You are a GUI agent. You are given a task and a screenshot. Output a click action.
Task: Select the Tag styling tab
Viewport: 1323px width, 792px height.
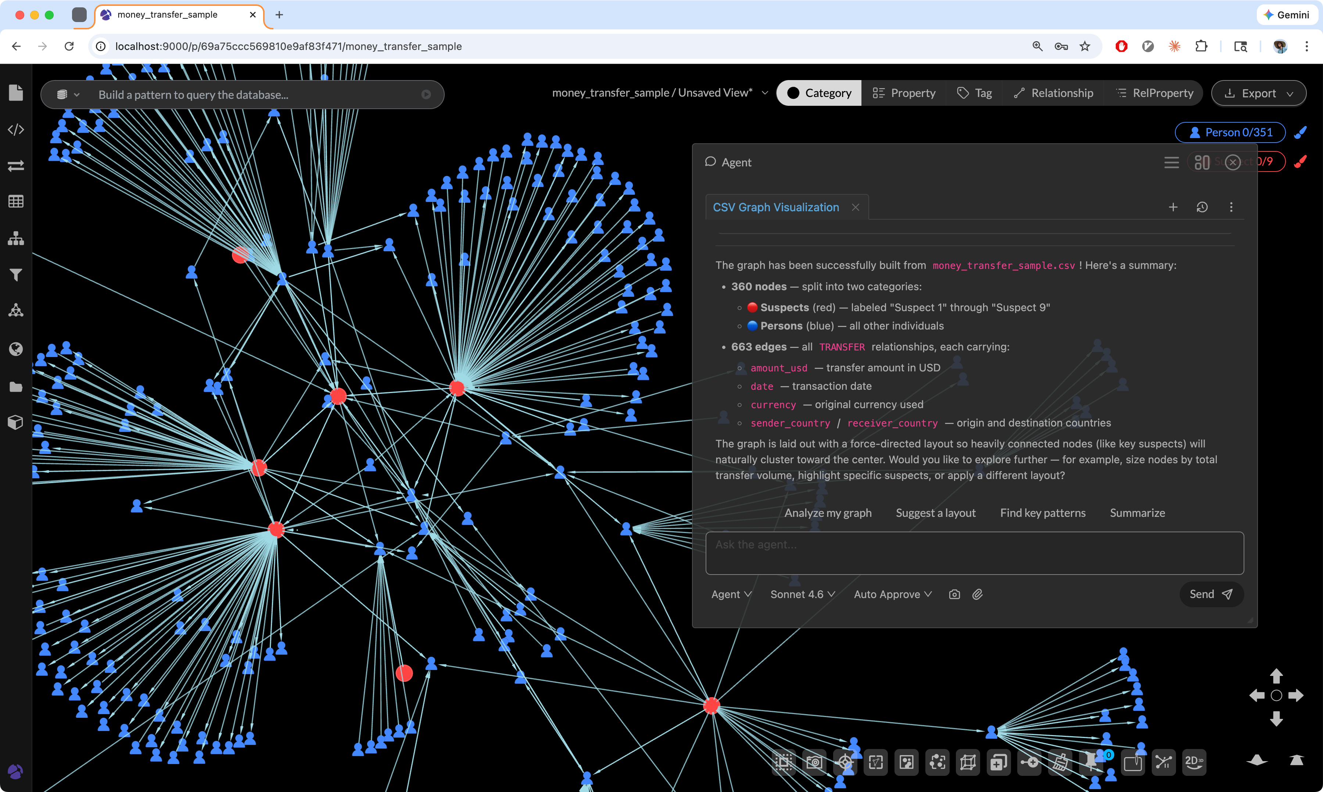point(974,93)
